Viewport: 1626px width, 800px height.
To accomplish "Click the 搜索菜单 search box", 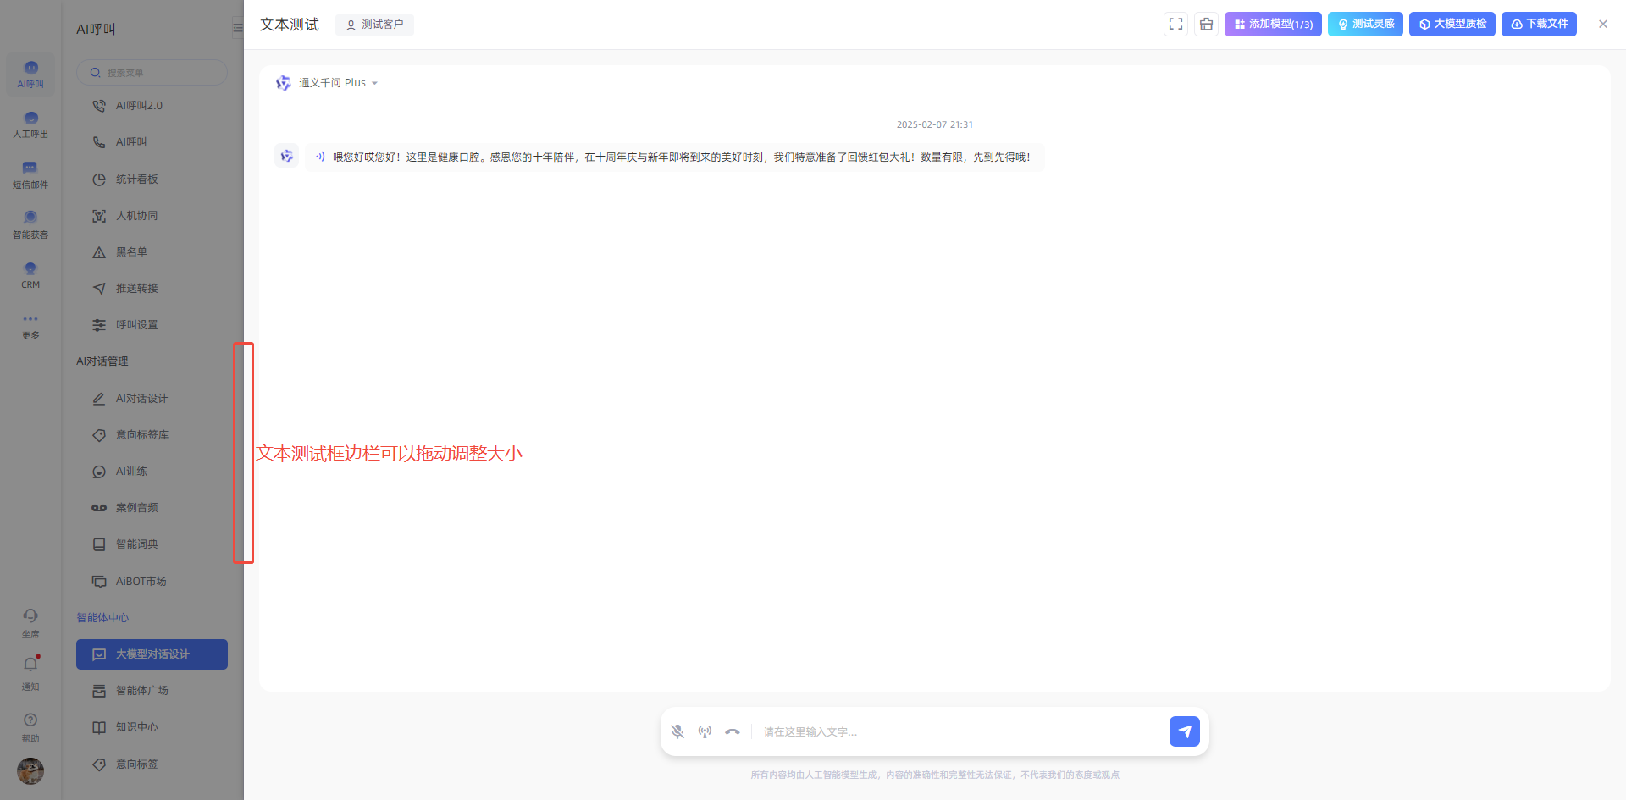I will point(152,72).
